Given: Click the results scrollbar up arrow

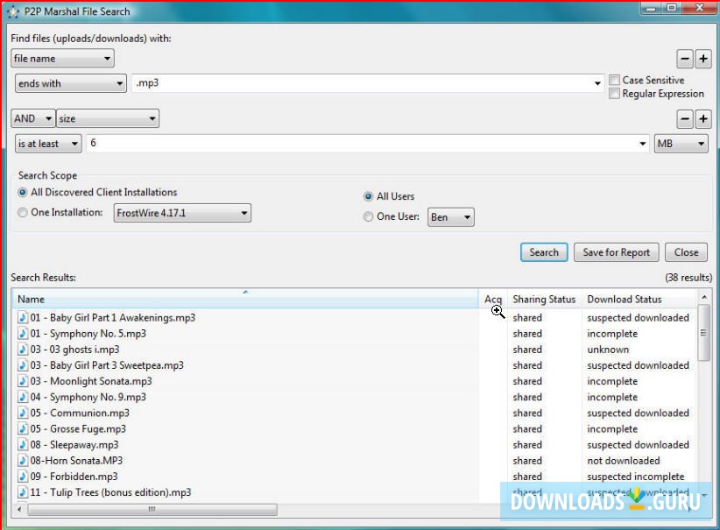Looking at the screenshot, I should (x=704, y=298).
